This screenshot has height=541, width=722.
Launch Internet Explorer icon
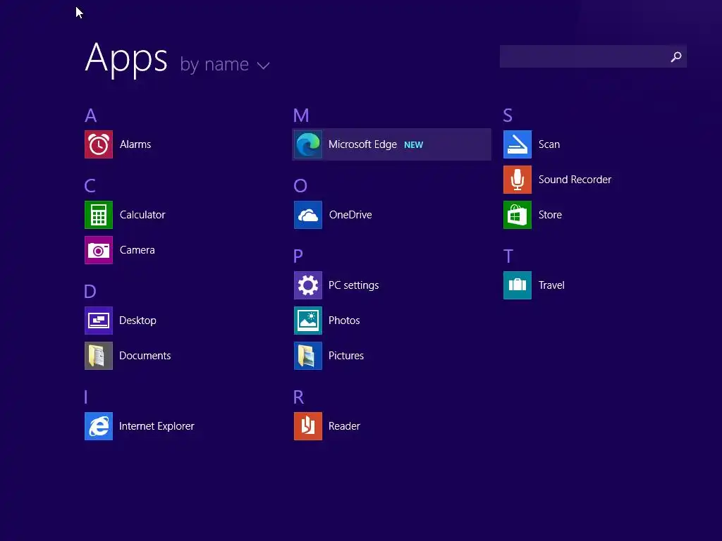[99, 426]
